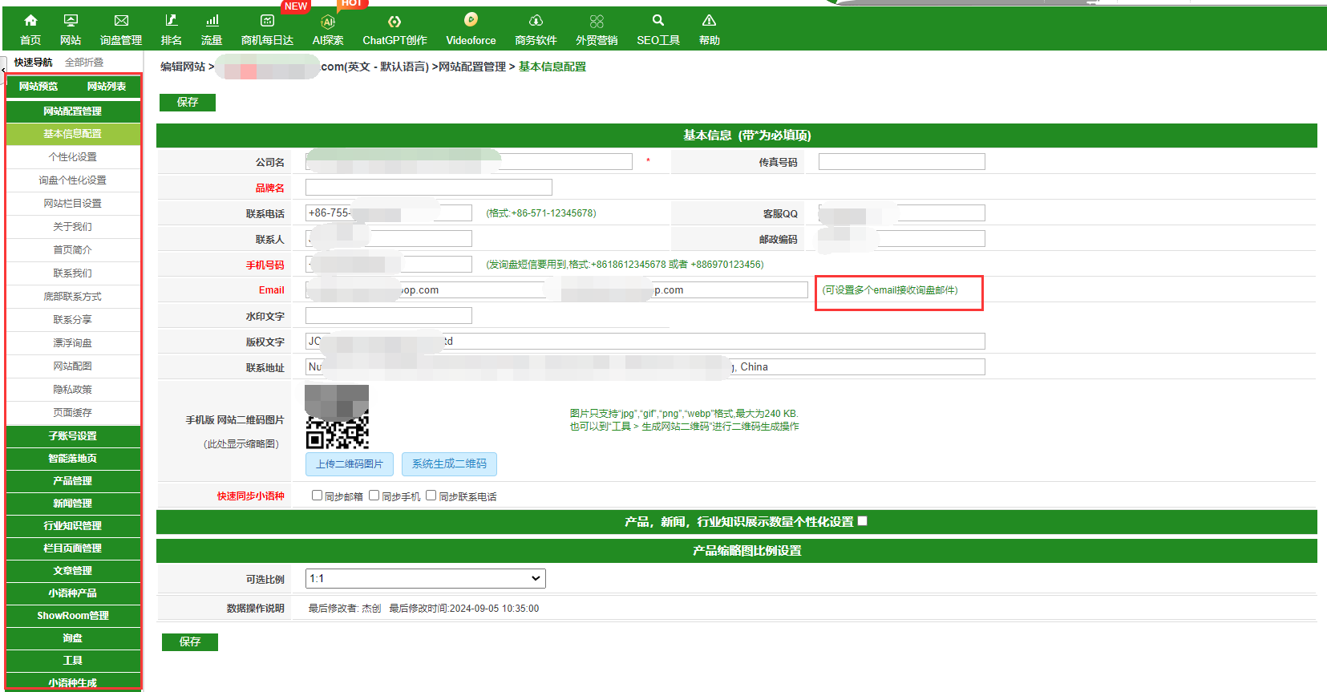
Task: Collapse the sidebar with the left arrow handle
Action: point(2,72)
